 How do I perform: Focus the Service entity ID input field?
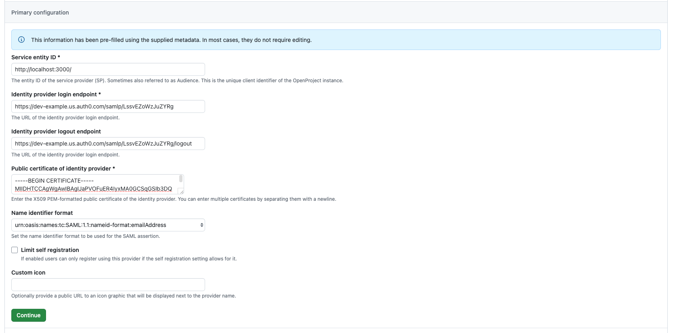pos(108,69)
